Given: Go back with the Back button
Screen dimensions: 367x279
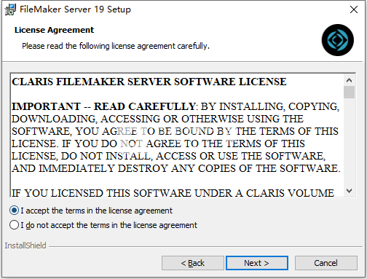Looking at the screenshot, I should (193, 263).
